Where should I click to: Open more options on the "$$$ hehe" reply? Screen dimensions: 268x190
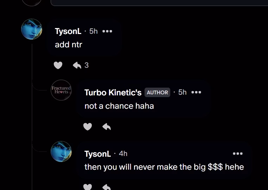click(238, 154)
